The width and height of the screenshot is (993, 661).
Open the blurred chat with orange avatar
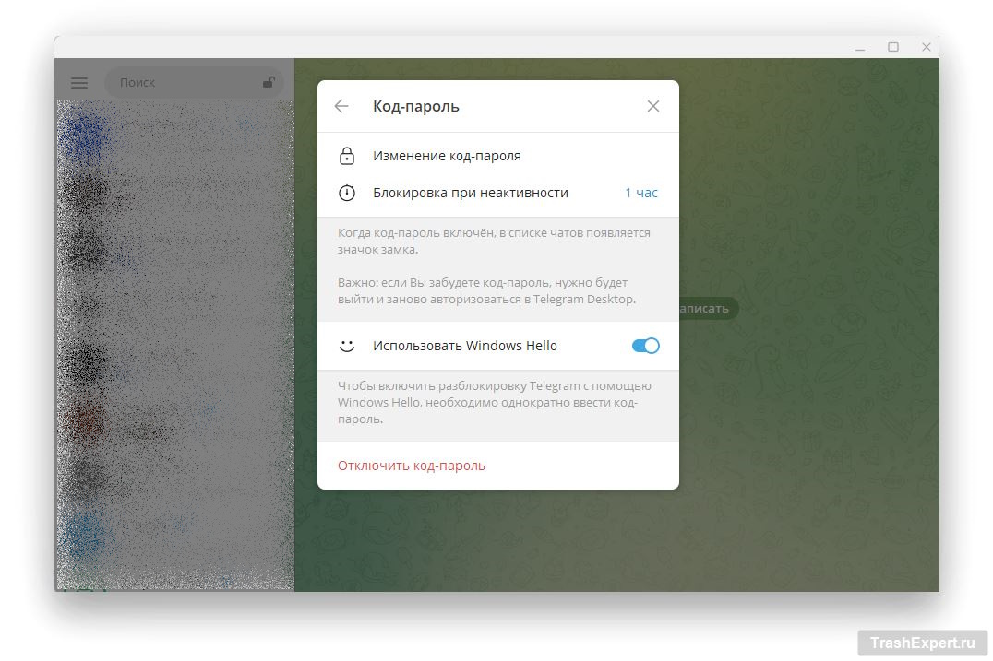click(x=173, y=419)
